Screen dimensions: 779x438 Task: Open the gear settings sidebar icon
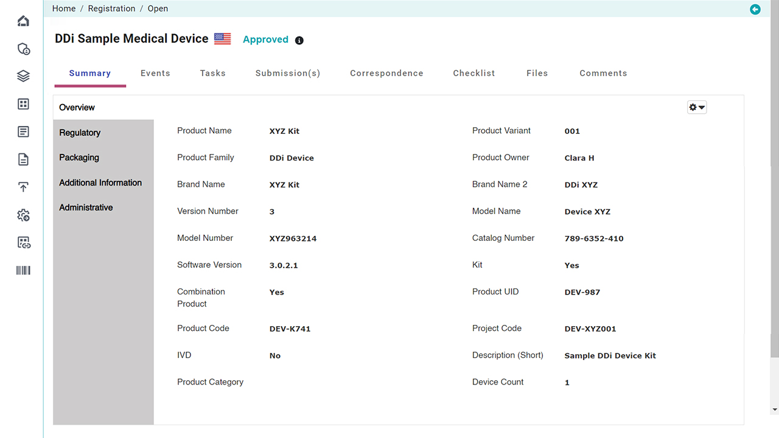point(23,215)
